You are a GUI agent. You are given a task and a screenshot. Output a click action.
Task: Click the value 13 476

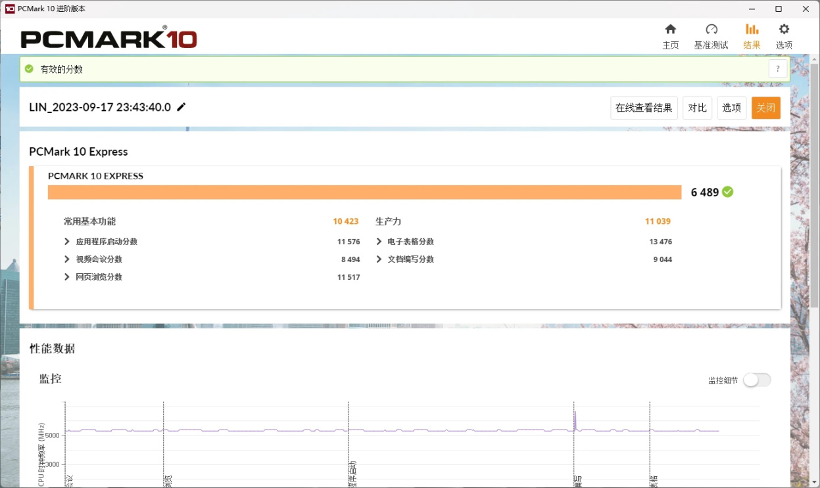[x=660, y=242]
